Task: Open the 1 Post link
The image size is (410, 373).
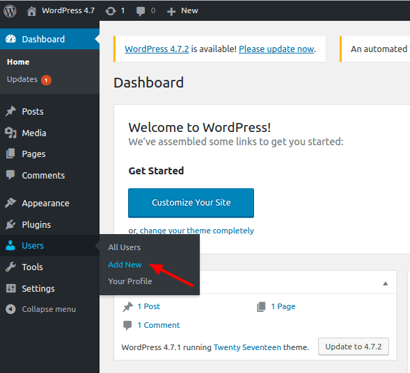Action: tap(149, 306)
